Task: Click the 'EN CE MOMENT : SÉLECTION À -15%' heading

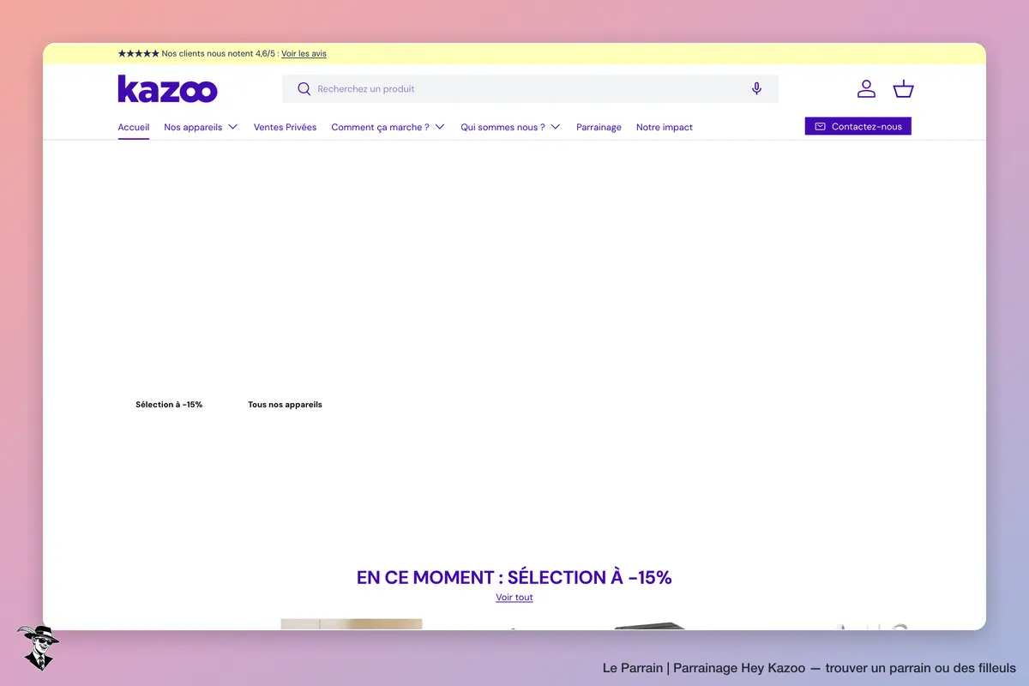Action: (514, 577)
